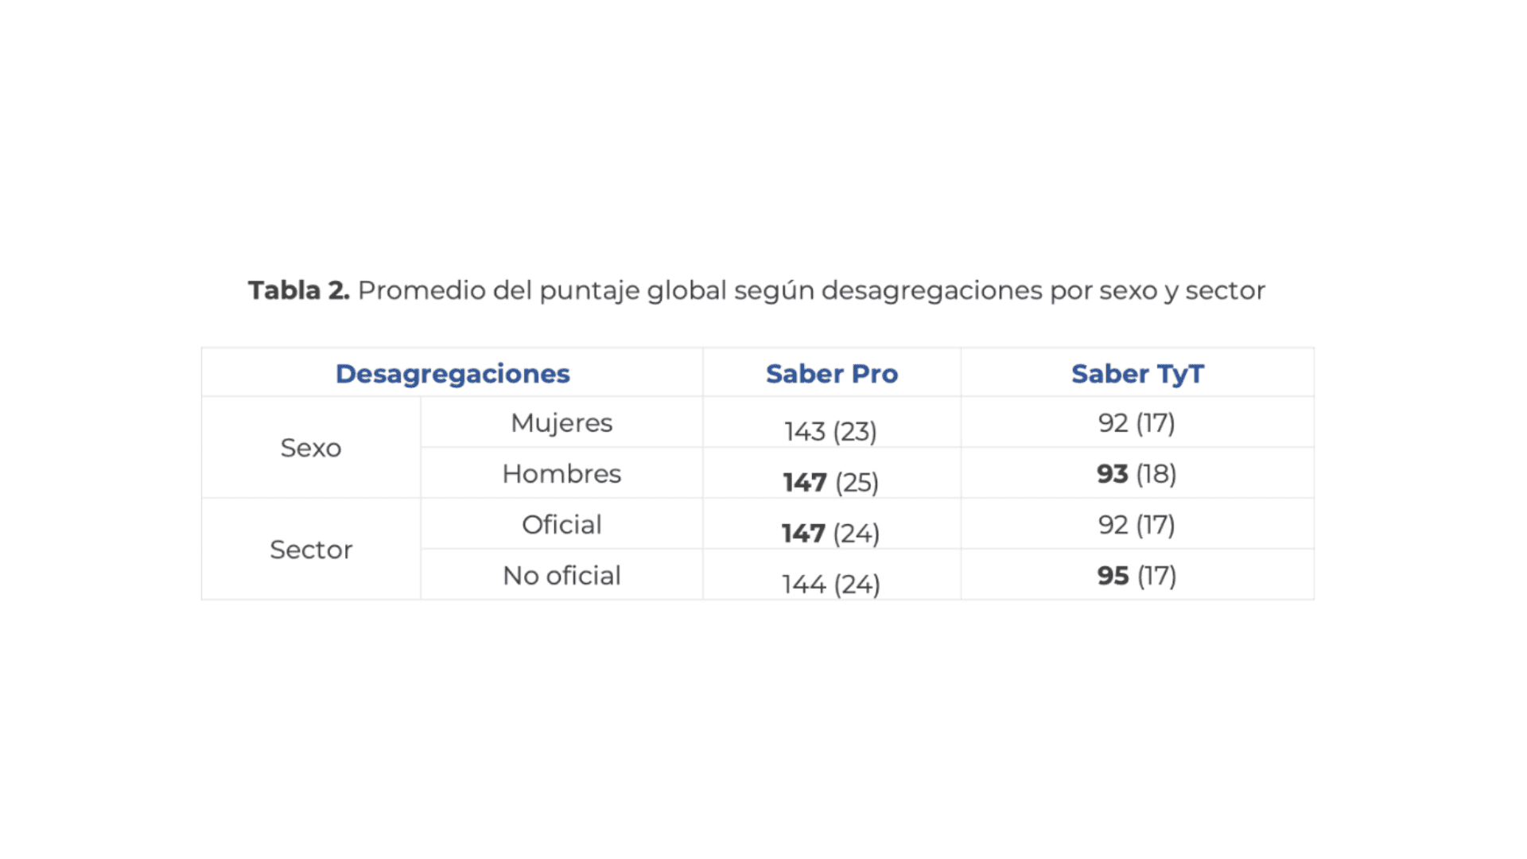Click the No oficial value 144 (24)
Screen dimensions: 1527x859
tap(830, 584)
